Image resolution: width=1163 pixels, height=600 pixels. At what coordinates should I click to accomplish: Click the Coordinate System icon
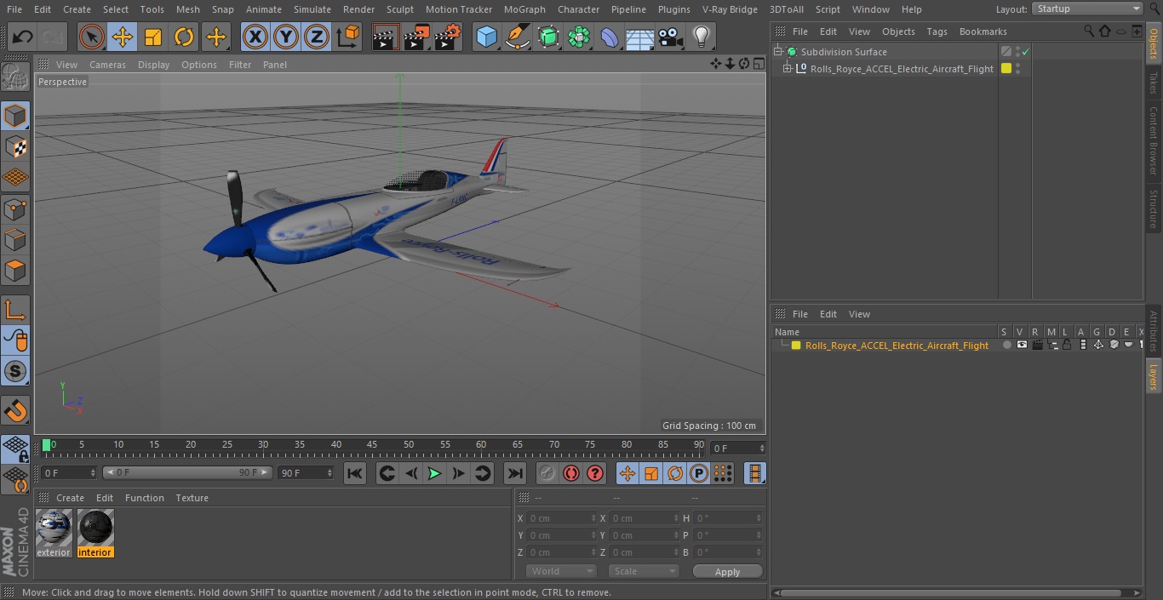tap(348, 37)
